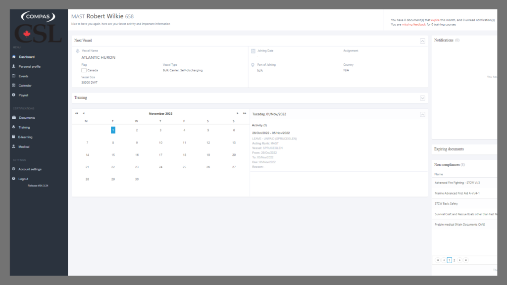Click the Payroll icon in sidebar
Image resolution: width=507 pixels, height=285 pixels.
point(13,95)
